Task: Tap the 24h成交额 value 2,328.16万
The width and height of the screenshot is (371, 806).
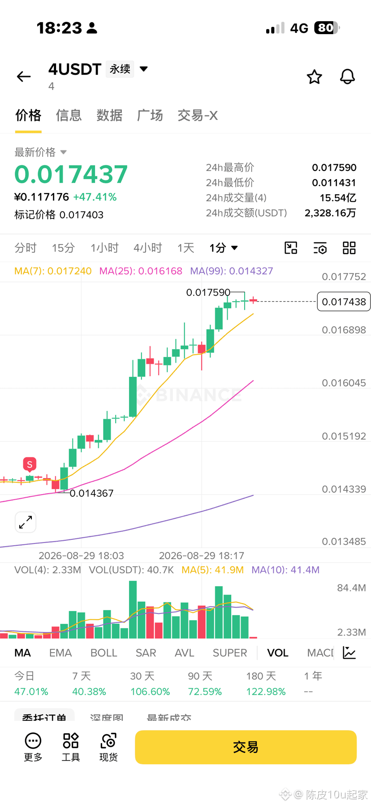Action: 330,213
